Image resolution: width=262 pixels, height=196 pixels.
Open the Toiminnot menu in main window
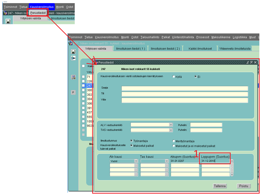pos(76,37)
